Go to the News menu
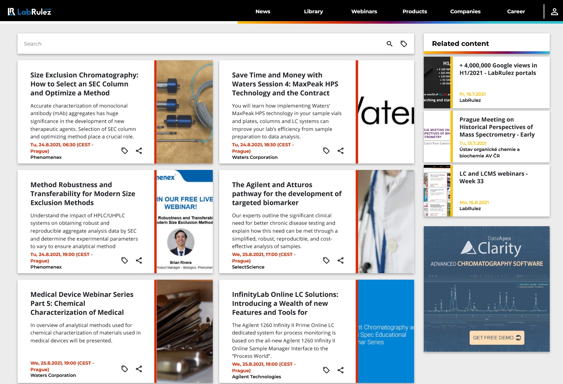563x384 pixels. point(263,11)
